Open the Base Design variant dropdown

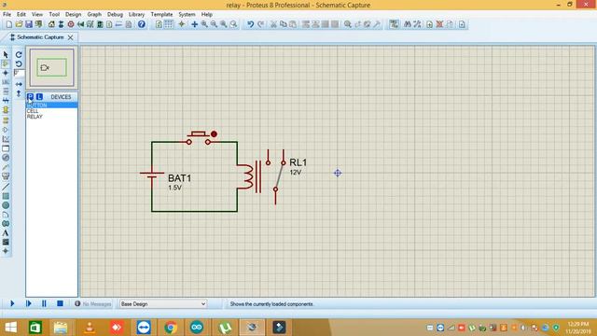click(163, 304)
